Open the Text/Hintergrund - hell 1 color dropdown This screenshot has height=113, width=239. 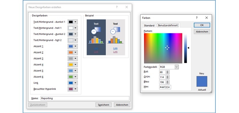tap(73, 28)
